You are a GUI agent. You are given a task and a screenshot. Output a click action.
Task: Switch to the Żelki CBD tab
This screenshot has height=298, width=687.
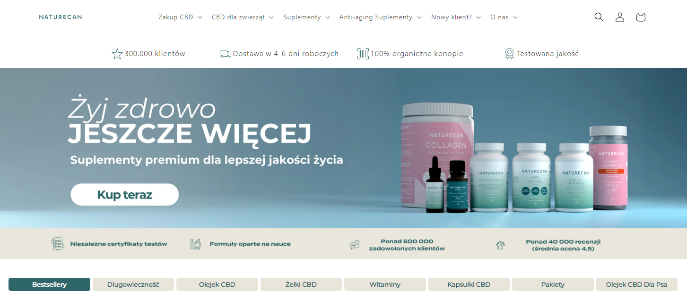[x=301, y=284]
